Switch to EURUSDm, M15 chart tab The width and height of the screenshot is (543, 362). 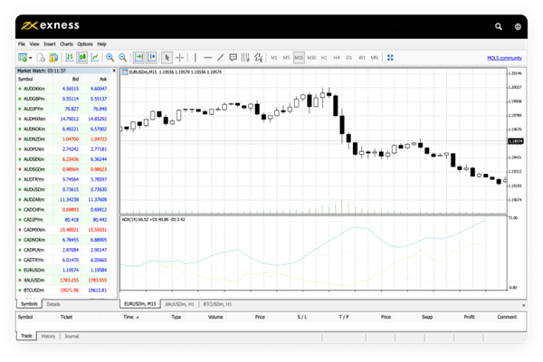click(x=140, y=304)
